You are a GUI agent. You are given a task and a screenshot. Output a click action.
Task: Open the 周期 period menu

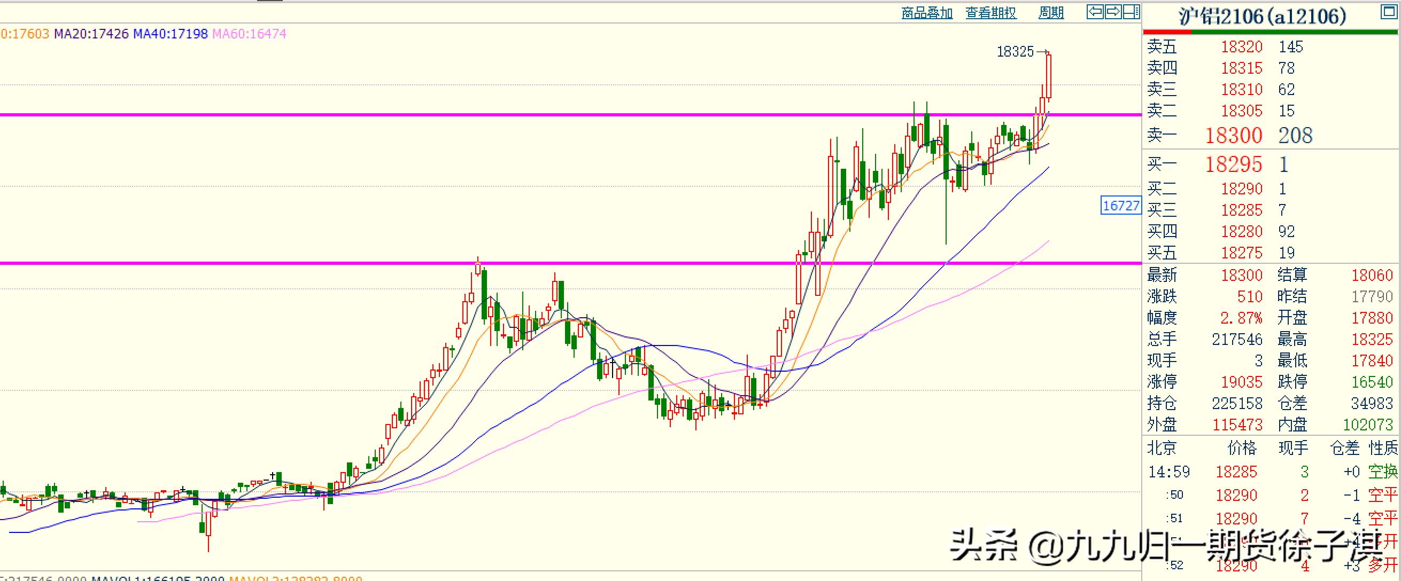click(1051, 13)
